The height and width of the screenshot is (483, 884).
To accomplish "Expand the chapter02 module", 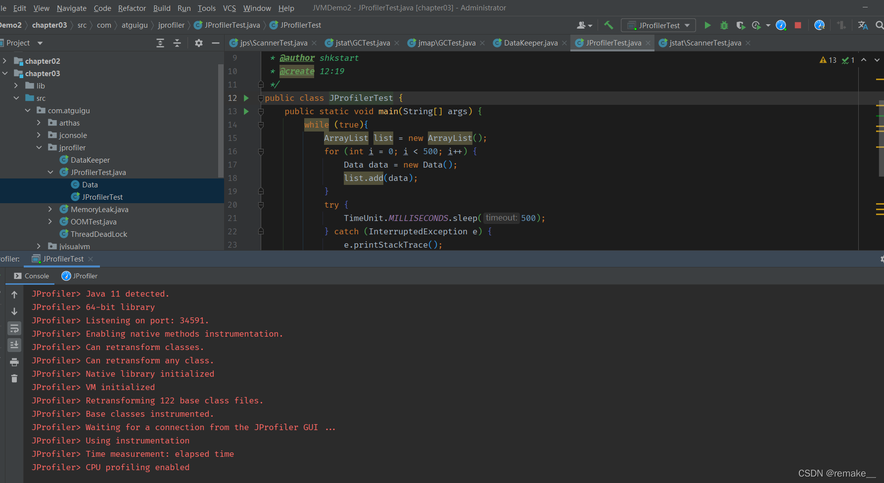I will point(4,61).
